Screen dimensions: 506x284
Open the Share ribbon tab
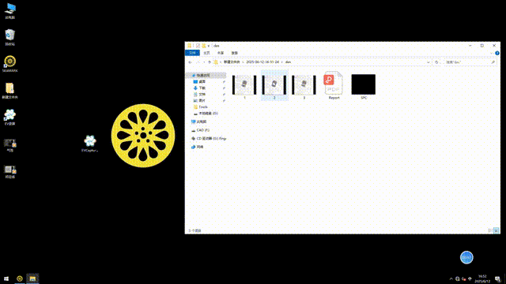[x=221, y=53]
